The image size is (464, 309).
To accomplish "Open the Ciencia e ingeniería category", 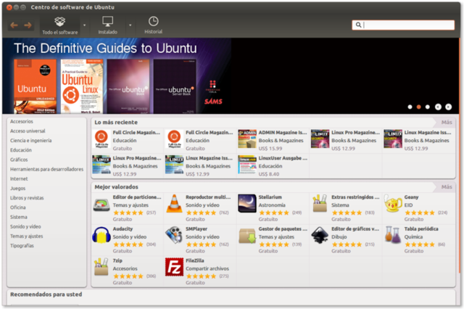I will [x=30, y=140].
